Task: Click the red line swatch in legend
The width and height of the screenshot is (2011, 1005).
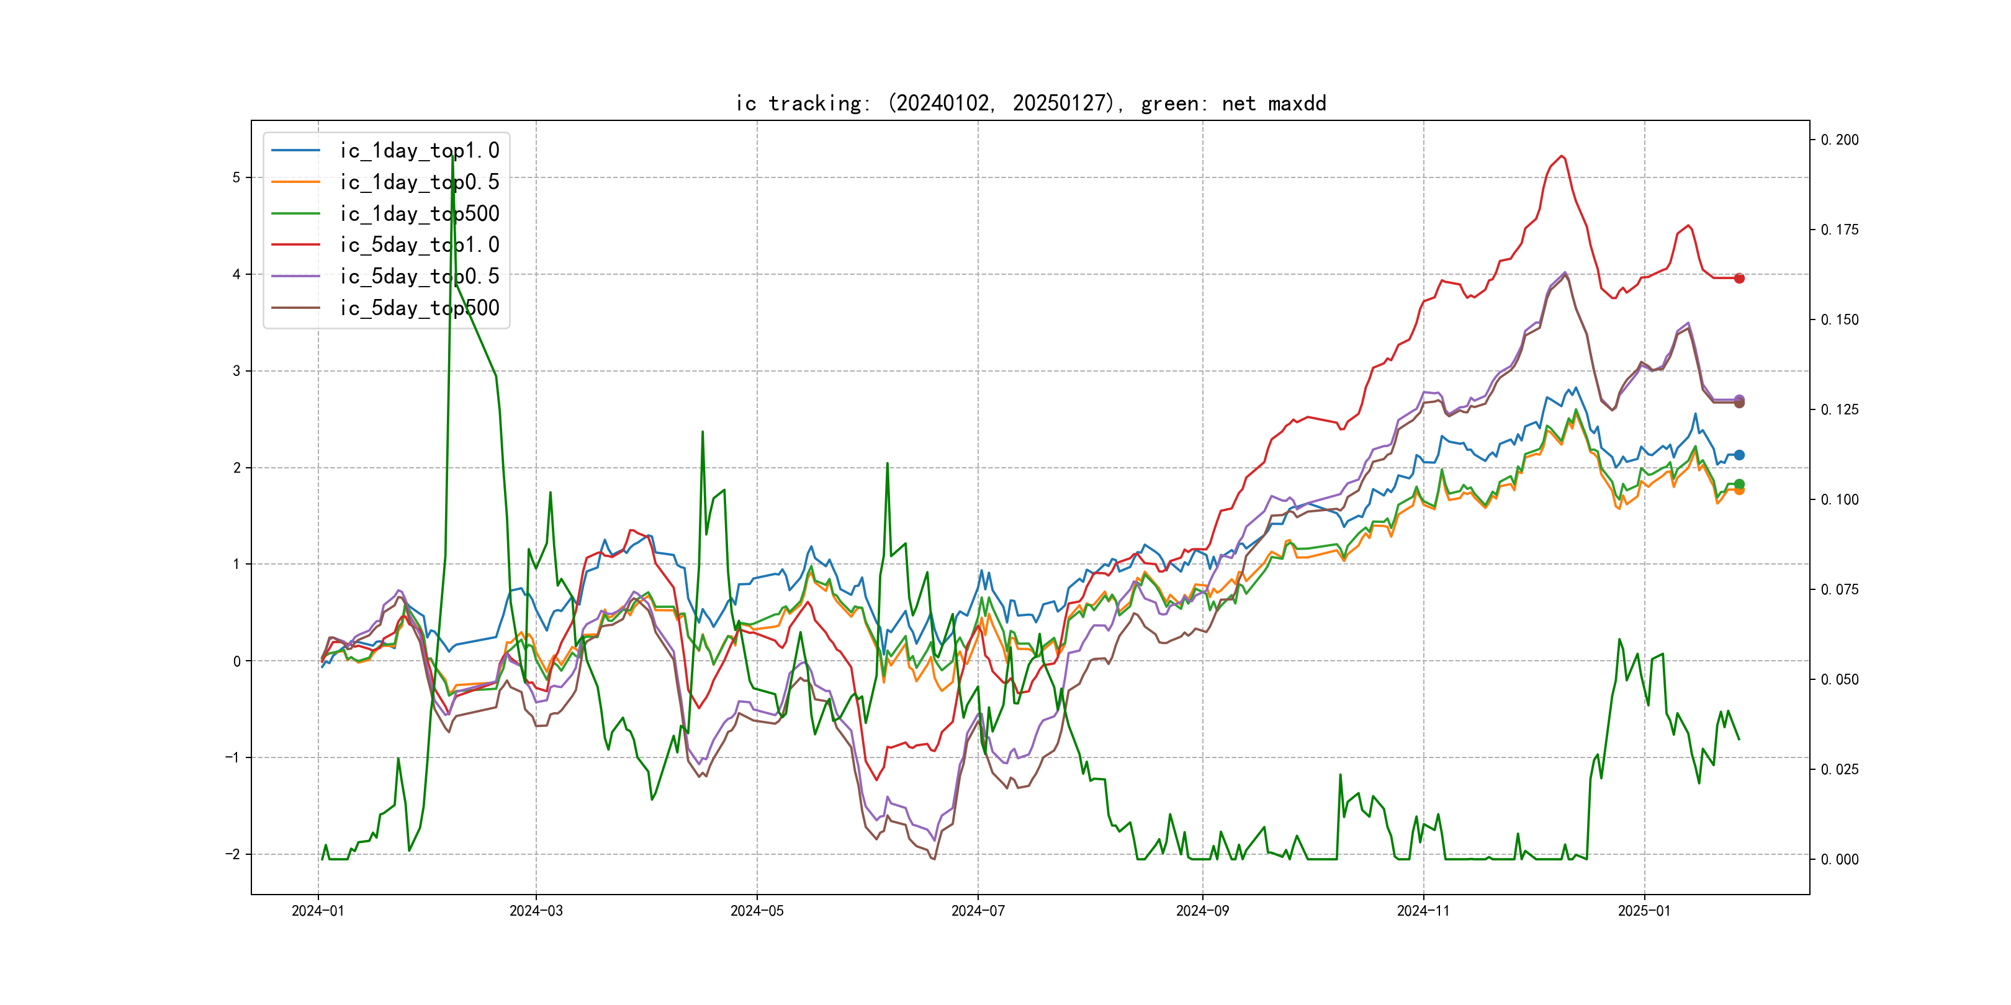Action: [x=295, y=244]
